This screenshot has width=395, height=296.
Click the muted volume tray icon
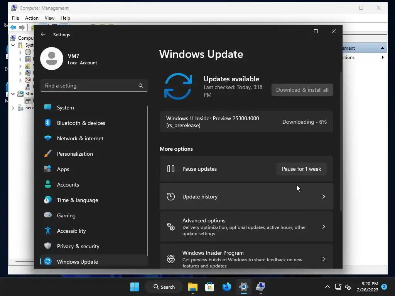tap(348, 287)
